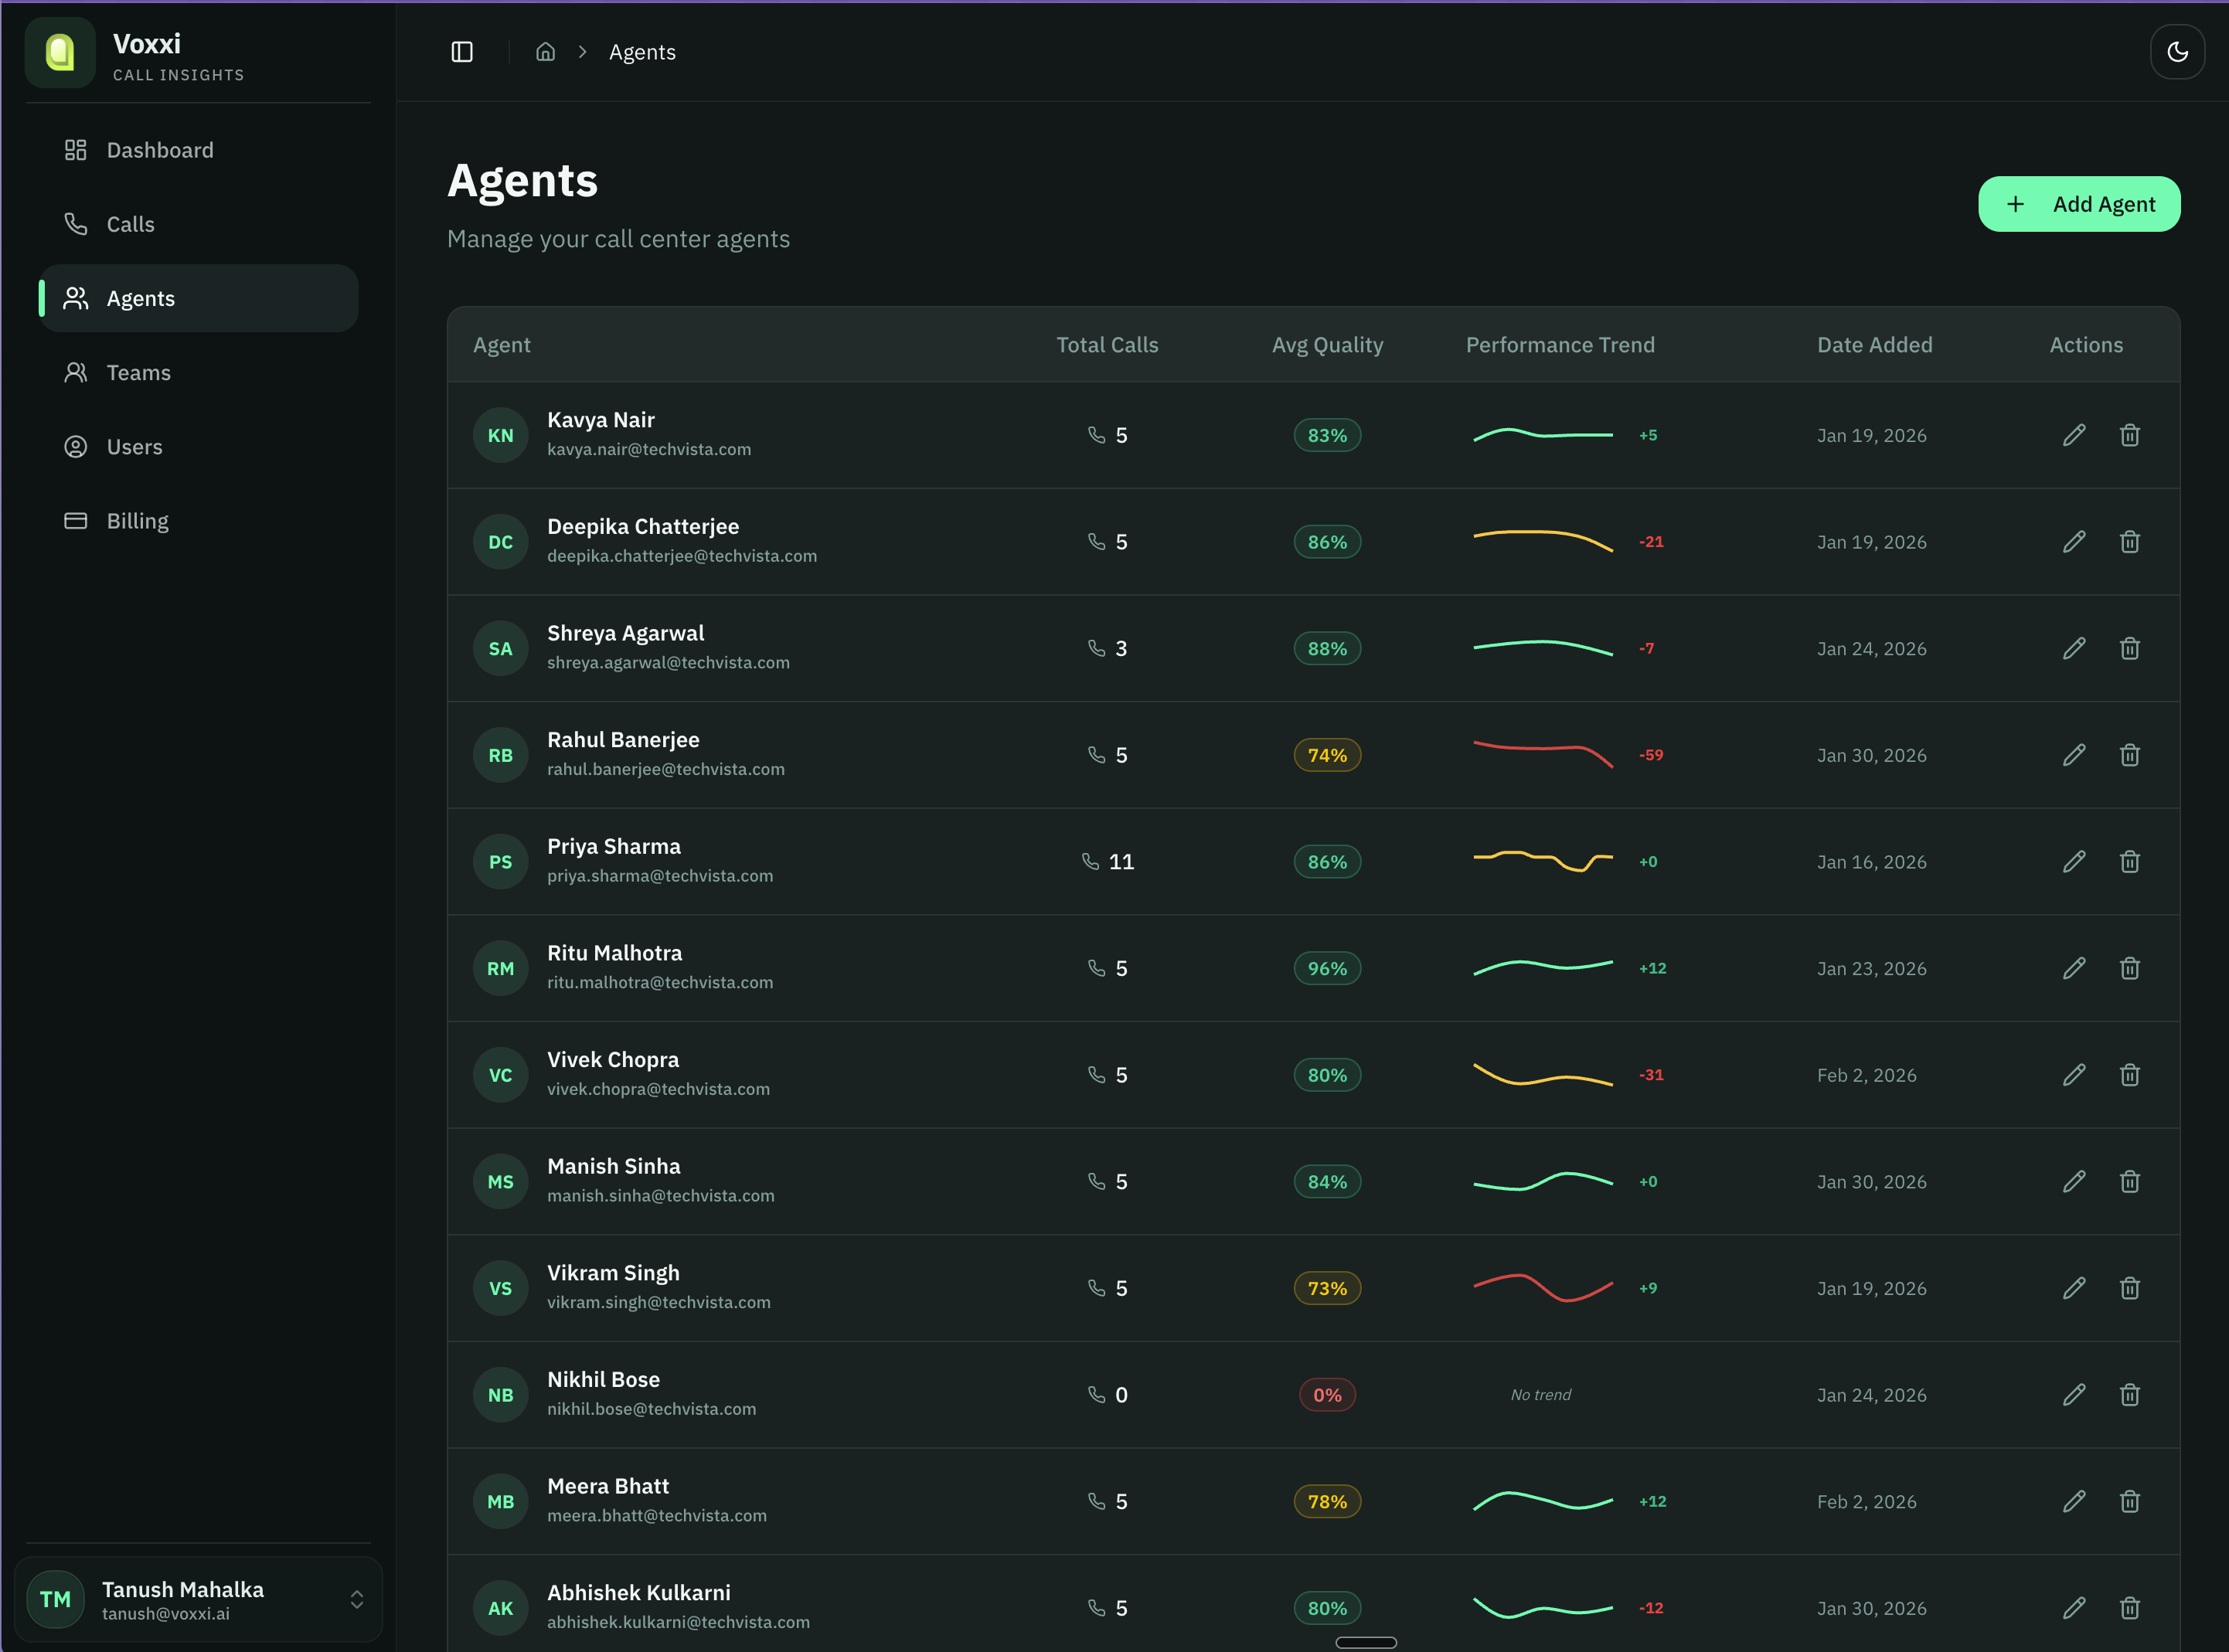Click the trash icon for Meera Bhatt

tap(2129, 1501)
